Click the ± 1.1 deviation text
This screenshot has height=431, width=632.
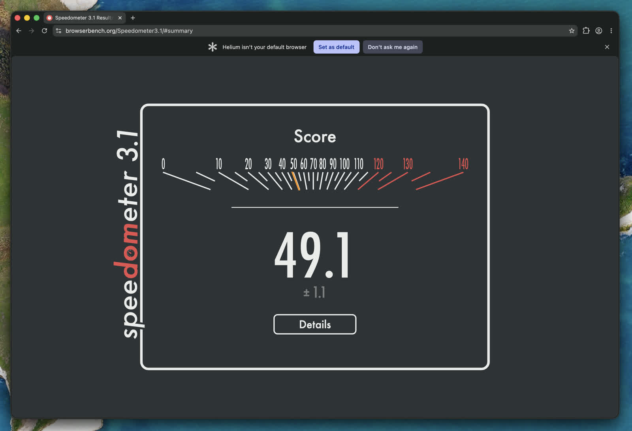(x=314, y=292)
